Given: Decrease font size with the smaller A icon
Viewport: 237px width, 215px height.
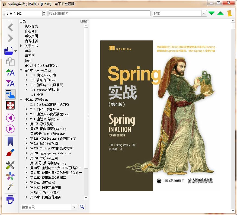Looking at the screenshot, I should (10, 84).
